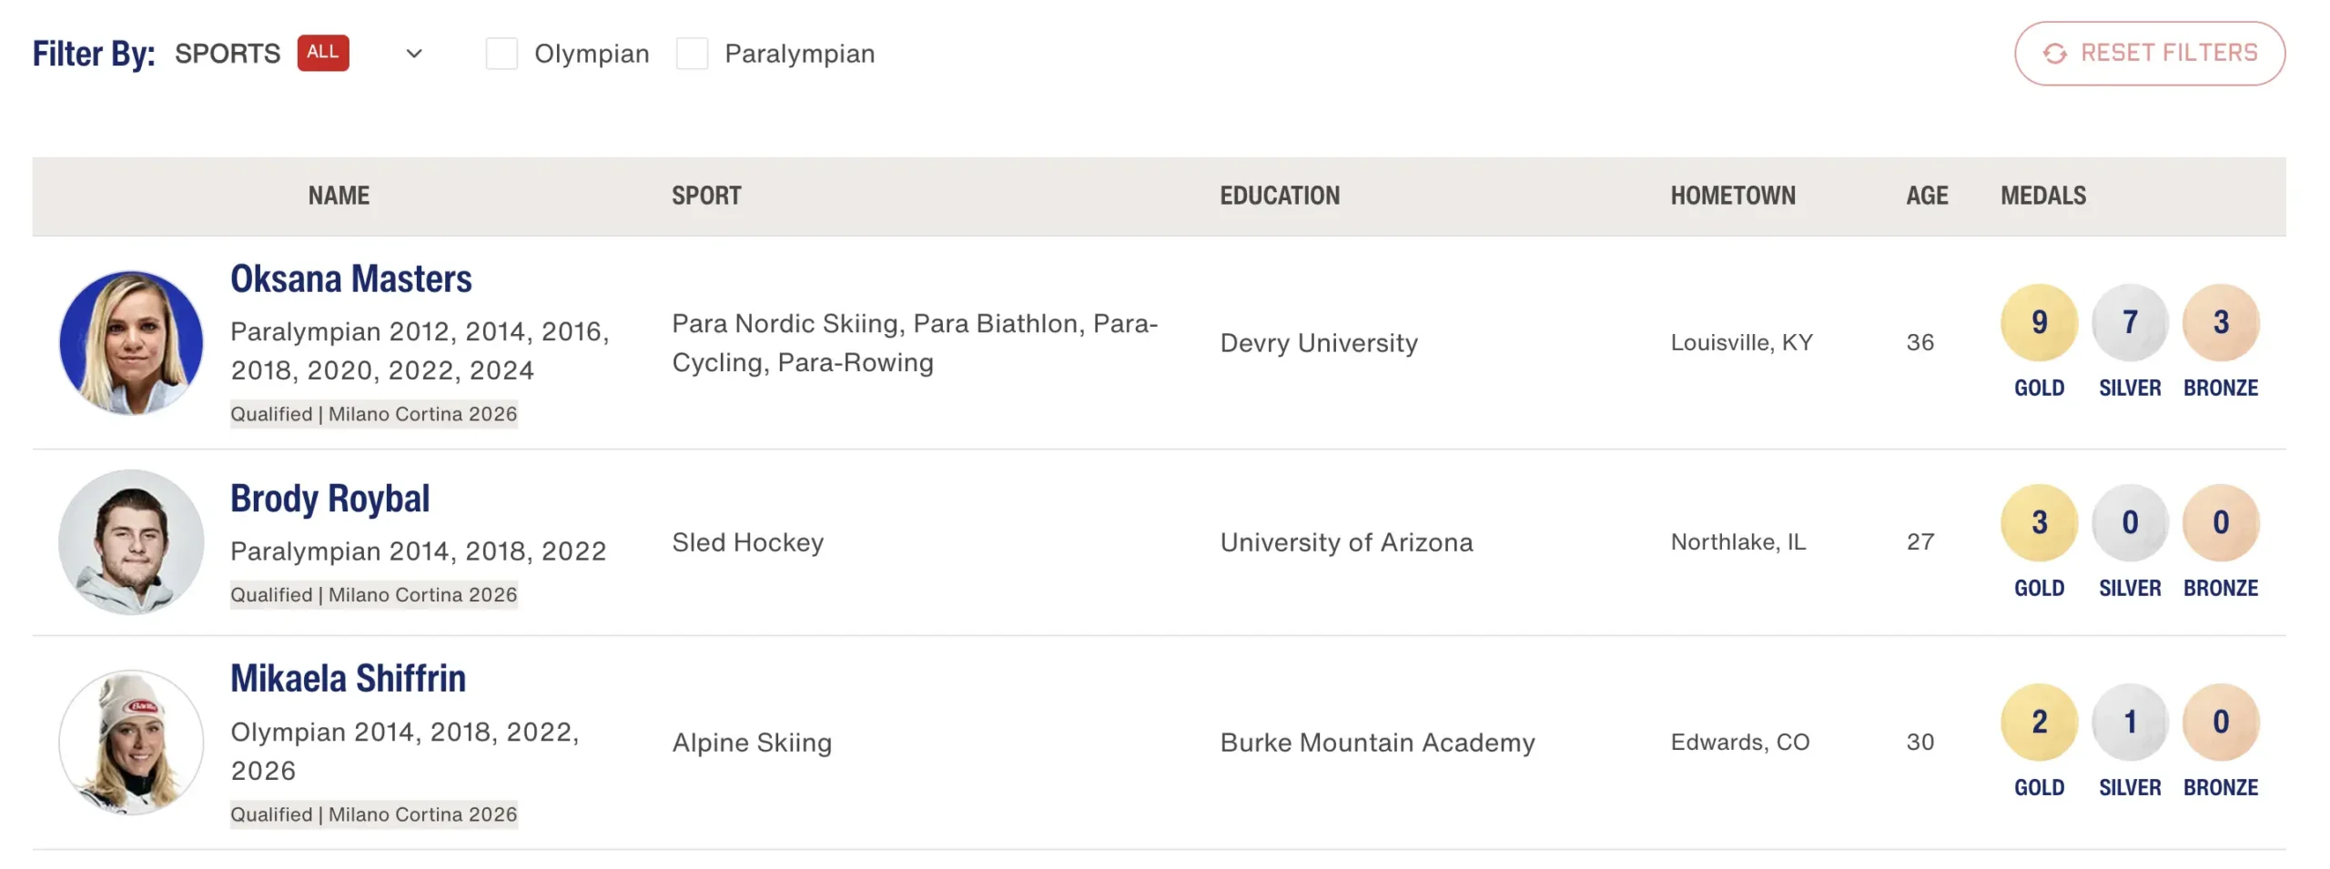This screenshot has width=2330, height=869.
Task: Sort by the NAME column header
Action: coord(339,196)
